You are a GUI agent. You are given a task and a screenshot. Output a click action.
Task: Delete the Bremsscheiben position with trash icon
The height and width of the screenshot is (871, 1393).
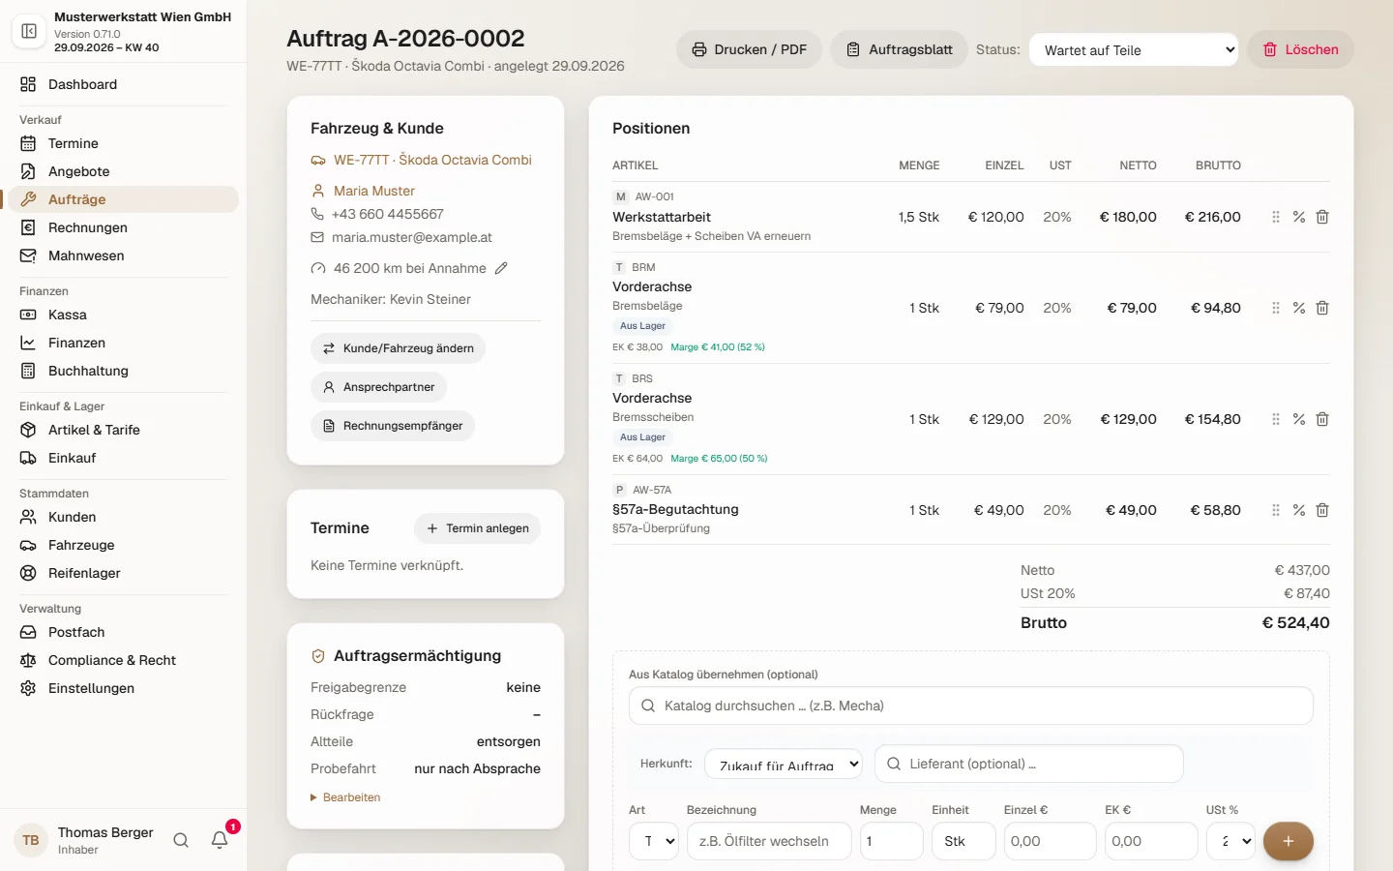1322,419
